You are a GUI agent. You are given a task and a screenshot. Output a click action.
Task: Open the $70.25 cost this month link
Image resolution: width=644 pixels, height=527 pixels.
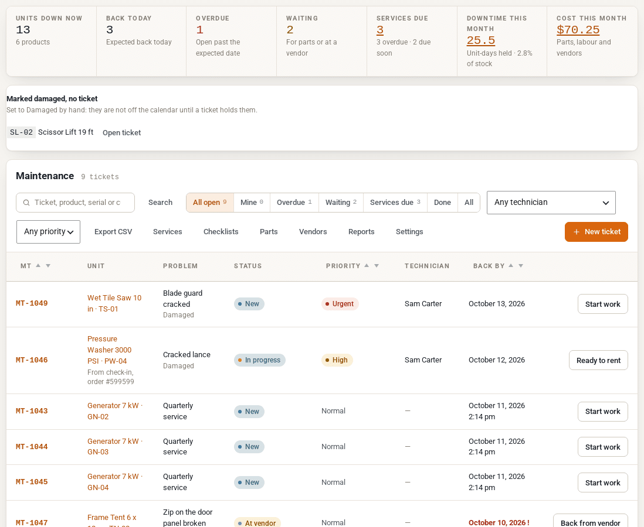click(578, 30)
